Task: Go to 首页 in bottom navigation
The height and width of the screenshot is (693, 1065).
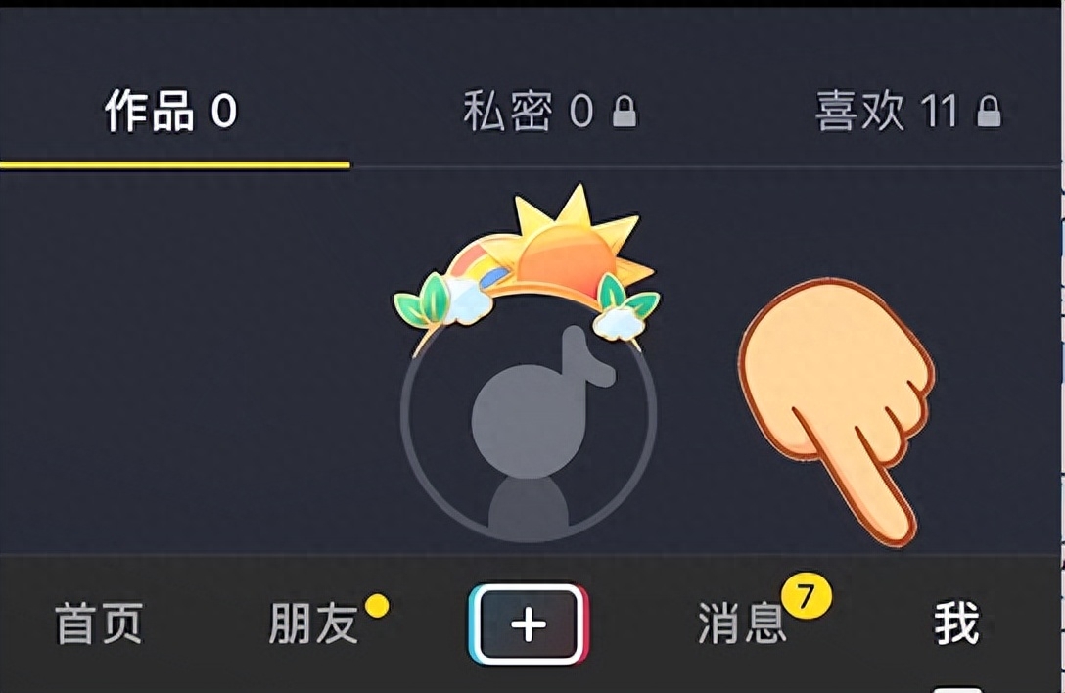Action: tap(99, 624)
